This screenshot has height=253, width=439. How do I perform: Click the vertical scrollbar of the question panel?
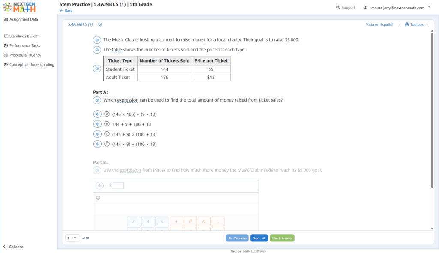coord(432,110)
